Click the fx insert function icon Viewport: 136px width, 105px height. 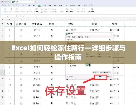point(23,16)
